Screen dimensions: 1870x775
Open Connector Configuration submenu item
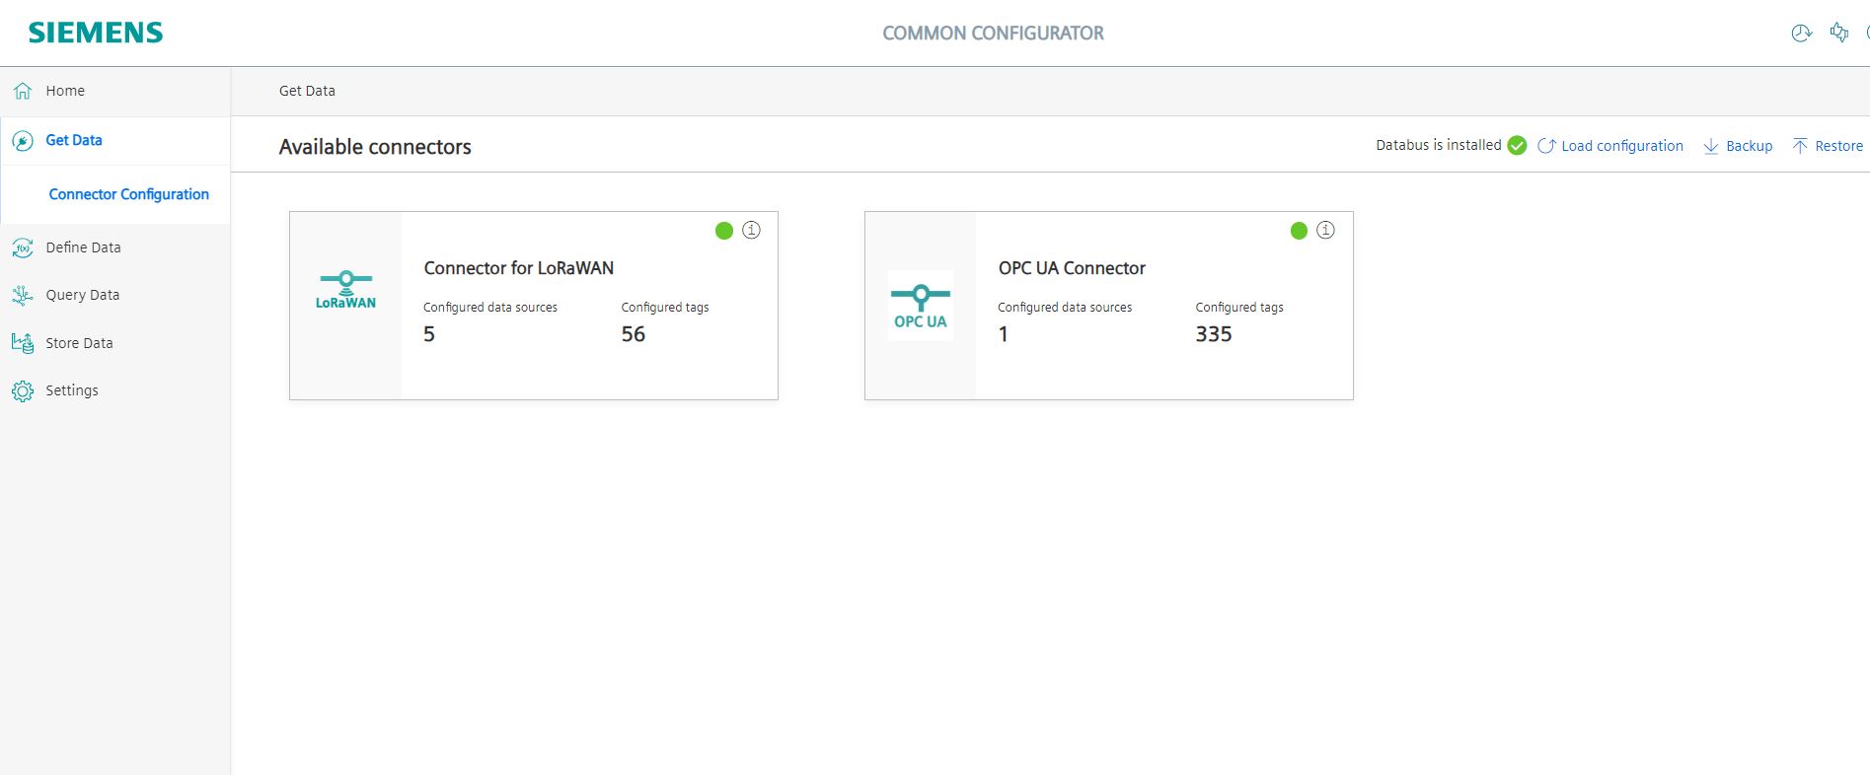click(x=129, y=194)
